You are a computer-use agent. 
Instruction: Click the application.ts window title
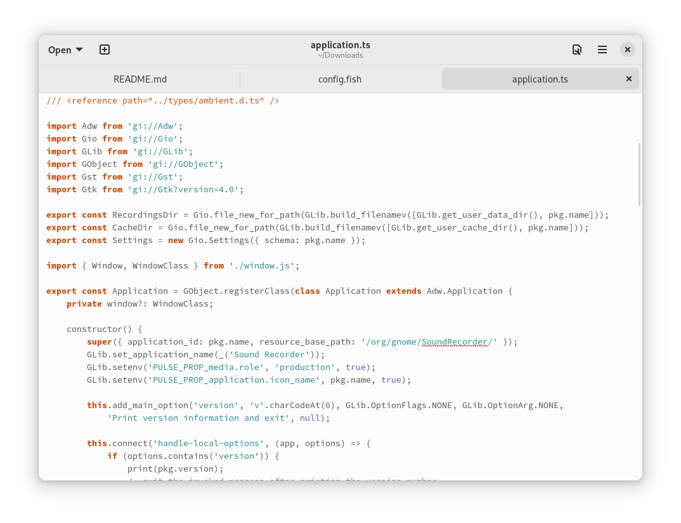point(340,45)
